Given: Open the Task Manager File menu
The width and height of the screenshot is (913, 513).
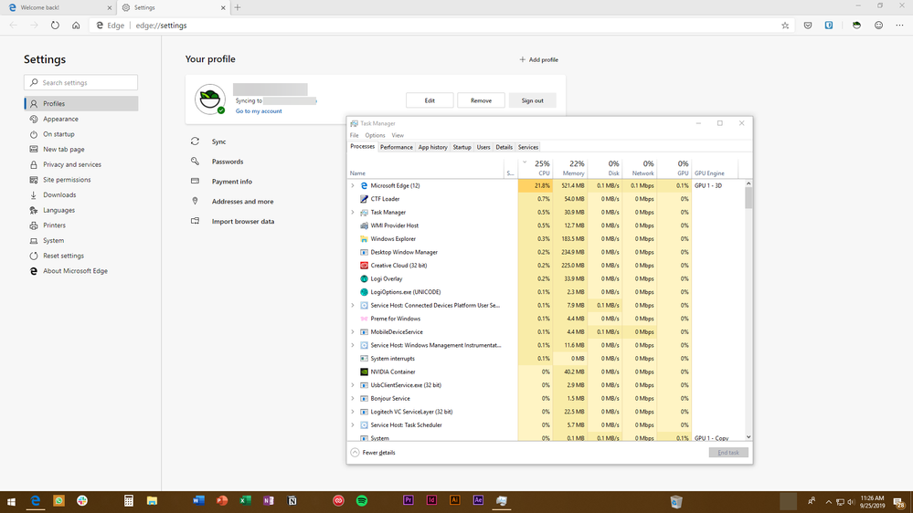Looking at the screenshot, I should point(354,135).
